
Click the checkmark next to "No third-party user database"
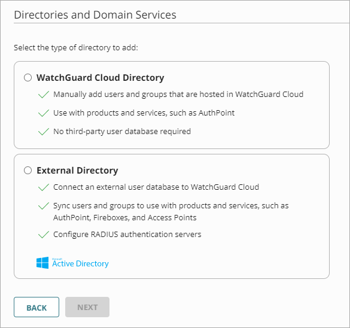point(44,132)
